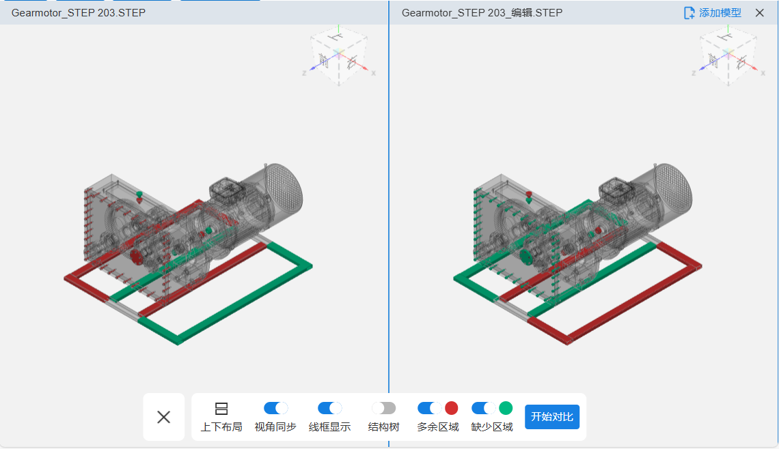Image resolution: width=779 pixels, height=449 pixels.
Task: Click the right view cube's 右 face
Action: click(741, 63)
